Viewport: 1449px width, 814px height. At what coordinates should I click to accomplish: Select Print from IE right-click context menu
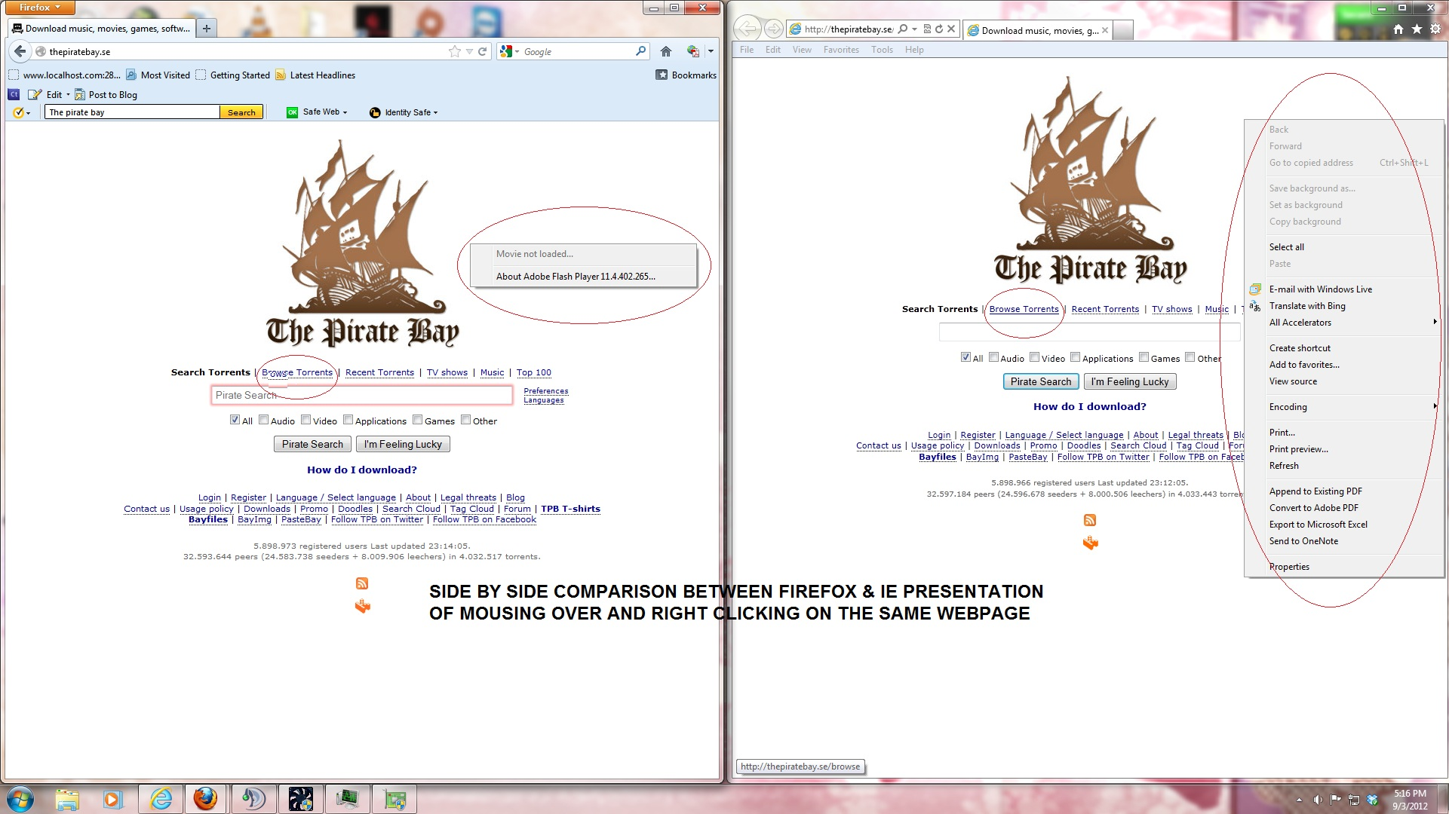point(1283,433)
